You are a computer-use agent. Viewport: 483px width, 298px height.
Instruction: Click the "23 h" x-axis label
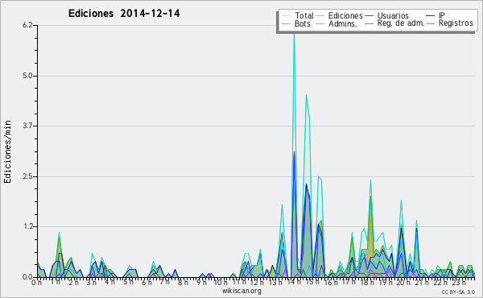(x=458, y=282)
